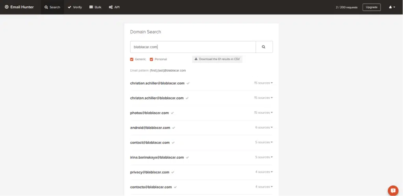Image resolution: width=403 pixels, height=196 pixels.
Task: Go to the Verify tab
Action: pyautogui.click(x=75, y=7)
